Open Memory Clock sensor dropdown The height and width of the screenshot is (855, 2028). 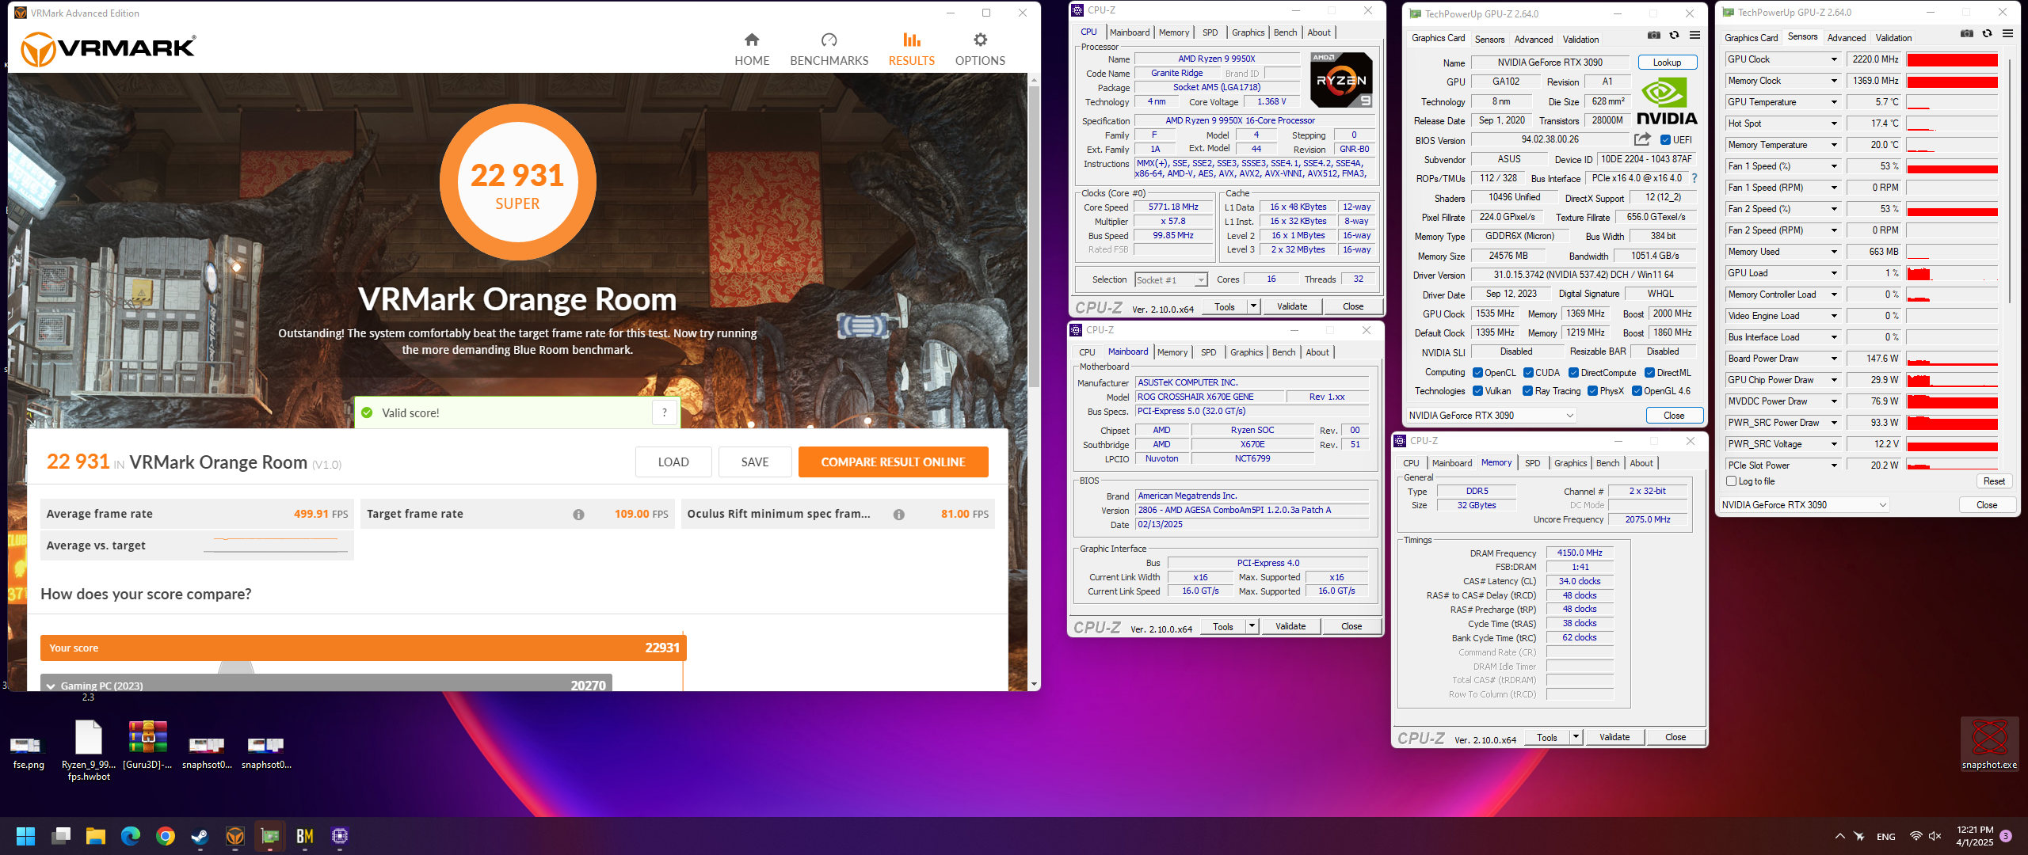(x=1834, y=81)
